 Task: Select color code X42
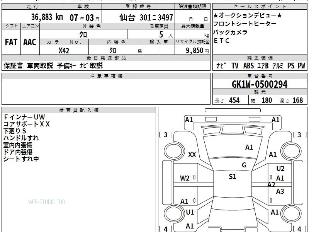64,51
